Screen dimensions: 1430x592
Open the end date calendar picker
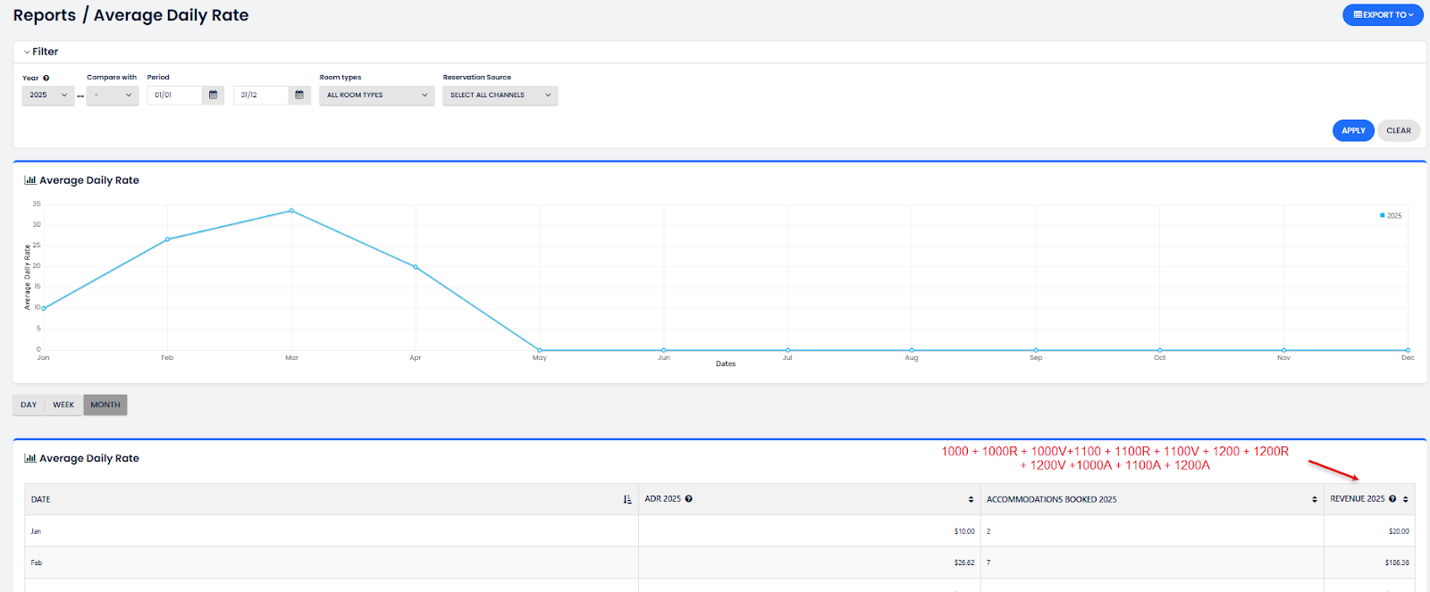click(299, 95)
